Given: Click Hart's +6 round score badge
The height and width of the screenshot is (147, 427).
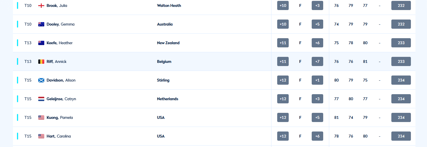Looking at the screenshot, I should (x=317, y=136).
